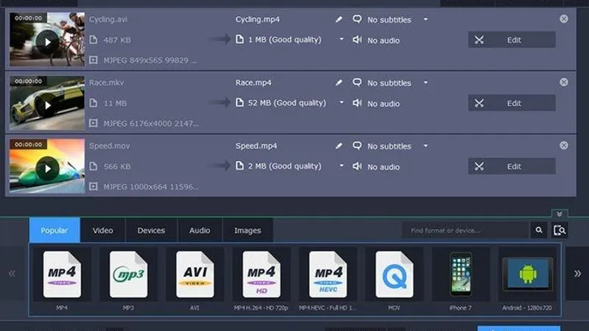This screenshot has height=331, width=589.
Task: Select the MOV QuickTime format icon
Action: click(395, 274)
